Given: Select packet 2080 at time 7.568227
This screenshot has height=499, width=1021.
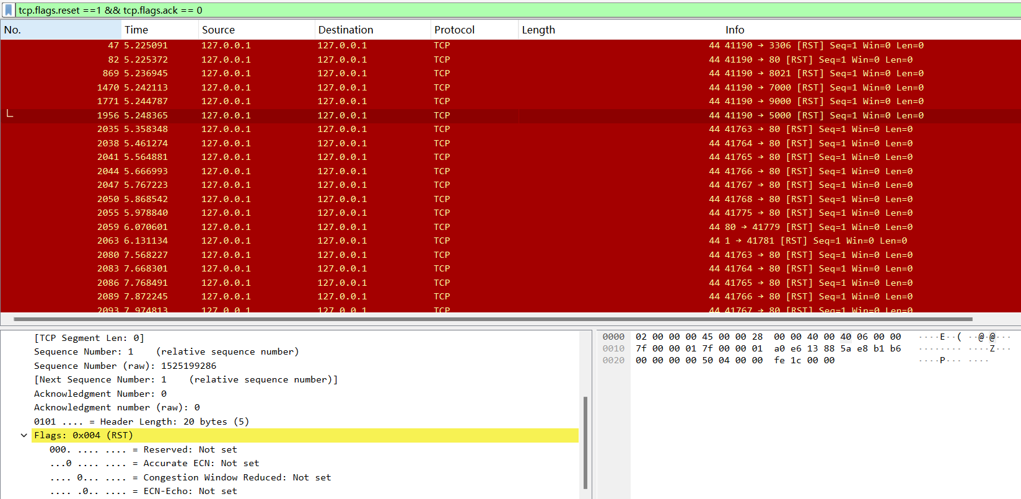Looking at the screenshot, I should (x=510, y=255).
